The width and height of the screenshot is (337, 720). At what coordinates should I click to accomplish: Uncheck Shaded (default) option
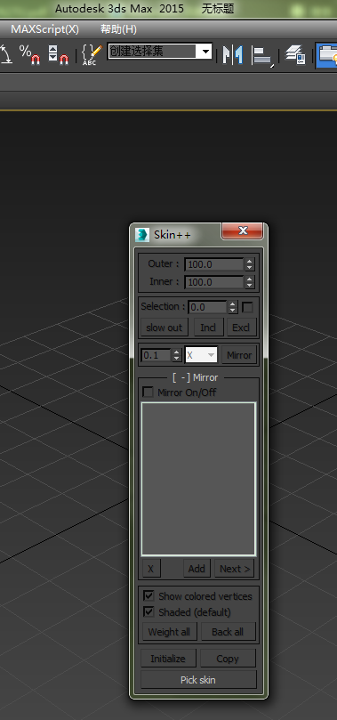coord(148,611)
